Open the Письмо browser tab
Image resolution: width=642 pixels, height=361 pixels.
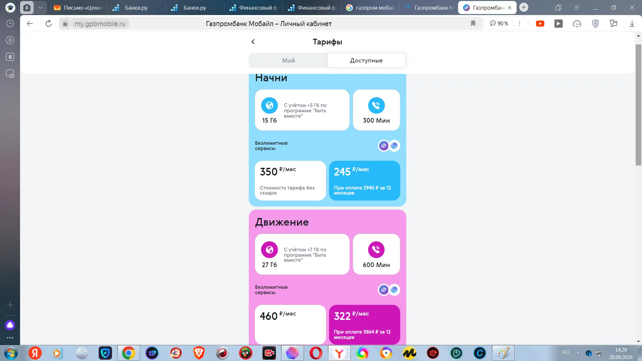(78, 8)
